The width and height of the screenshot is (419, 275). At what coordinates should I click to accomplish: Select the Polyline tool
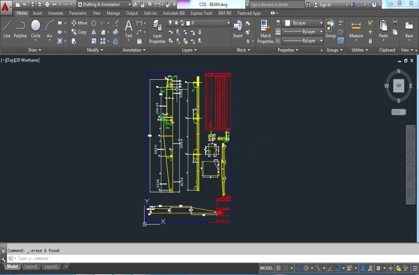pos(21,29)
